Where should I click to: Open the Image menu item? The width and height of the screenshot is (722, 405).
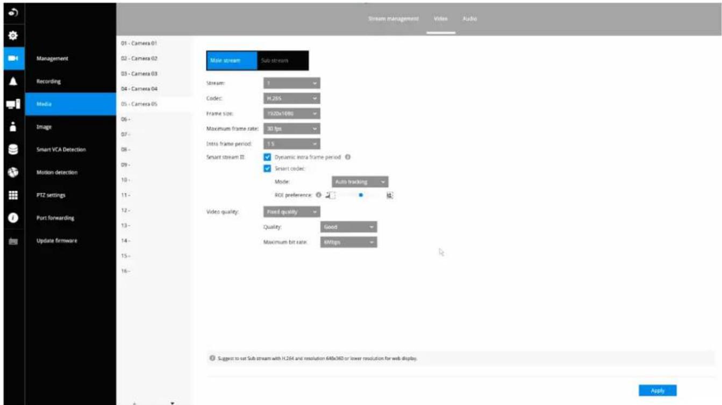coord(70,127)
